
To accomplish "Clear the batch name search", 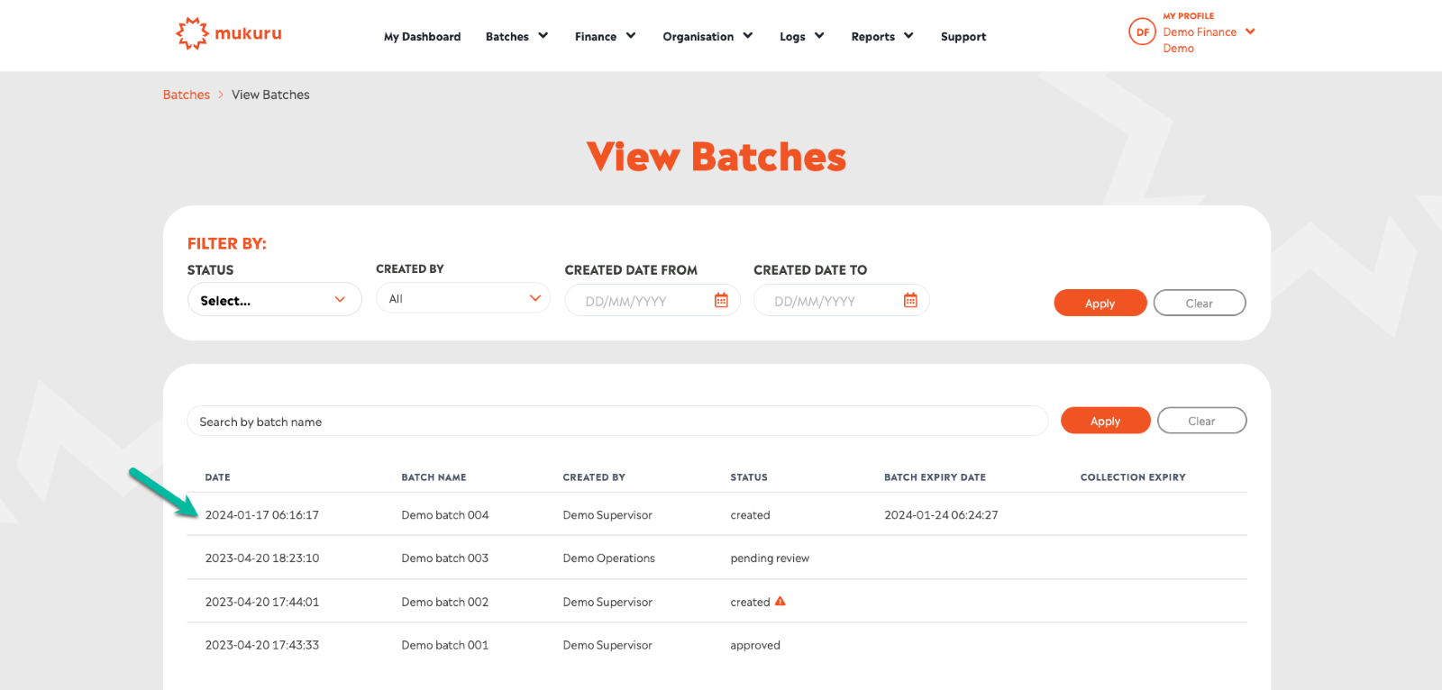I will [1200, 421].
